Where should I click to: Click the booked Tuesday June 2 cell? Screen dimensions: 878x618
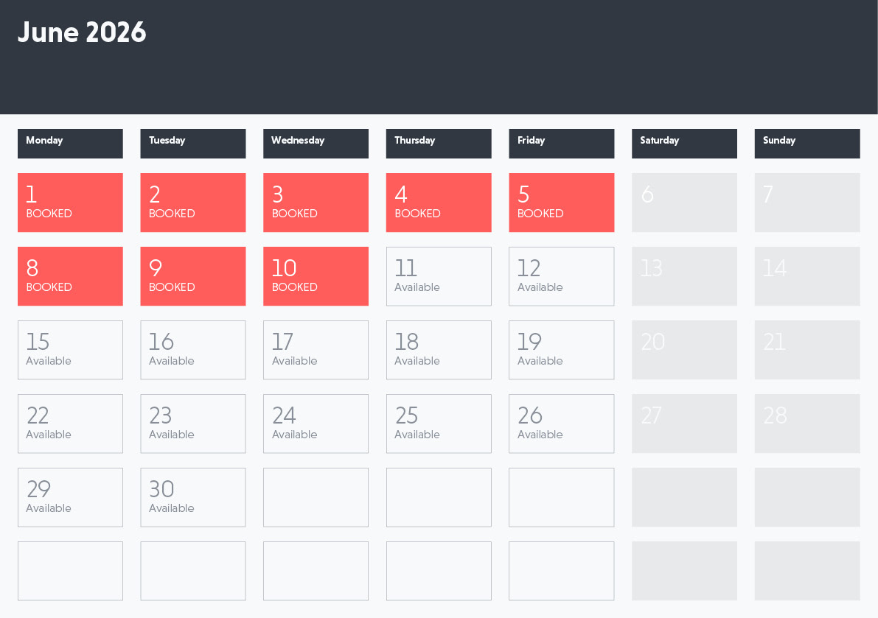[192, 203]
